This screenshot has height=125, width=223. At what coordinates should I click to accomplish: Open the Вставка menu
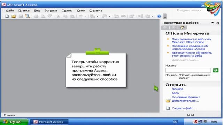(x=51, y=10)
